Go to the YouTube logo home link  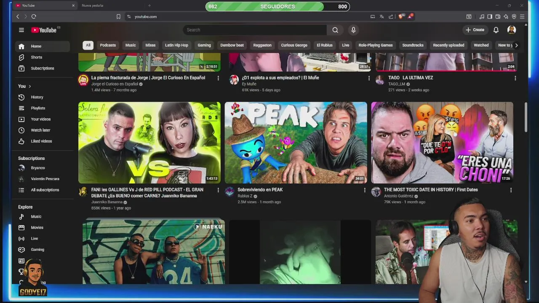[x=44, y=30]
